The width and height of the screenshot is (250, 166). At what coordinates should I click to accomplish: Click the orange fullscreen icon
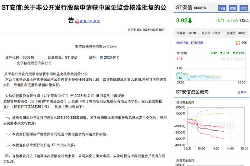[238, 43]
